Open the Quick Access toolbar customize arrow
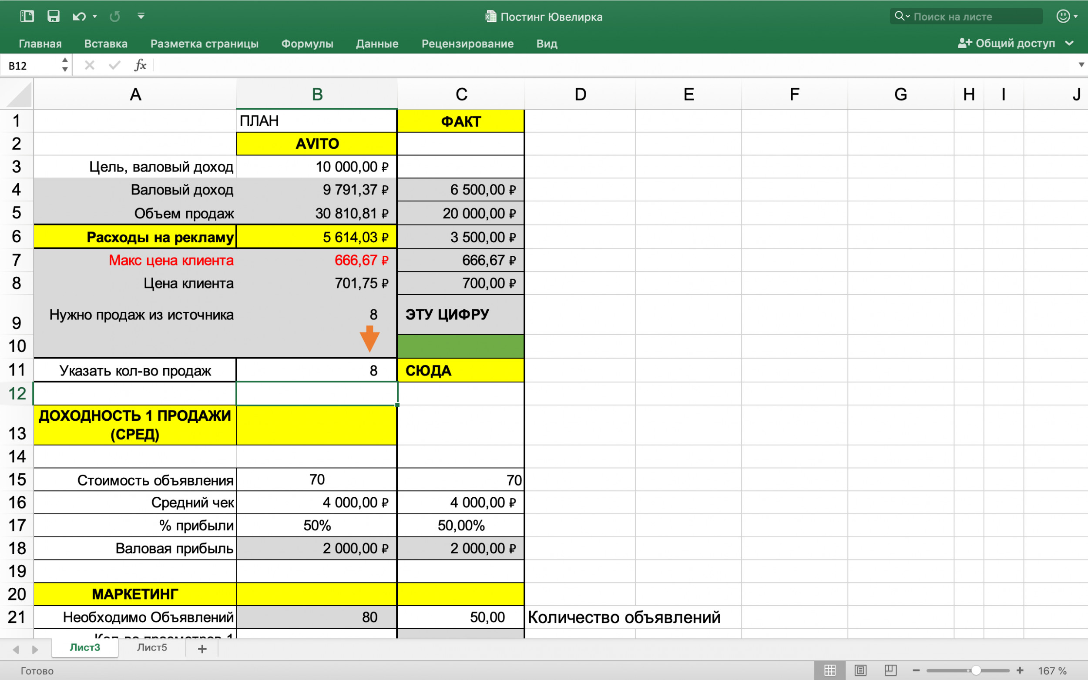The height and width of the screenshot is (680, 1088). tap(141, 17)
